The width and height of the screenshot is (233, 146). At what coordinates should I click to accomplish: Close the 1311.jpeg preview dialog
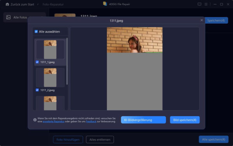pos(202,20)
